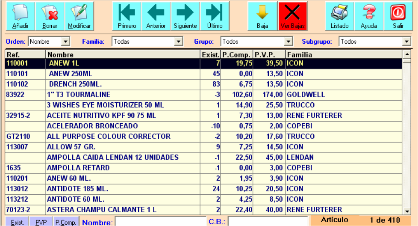Select the ALLOW 57 GR. row

[x=203, y=147]
